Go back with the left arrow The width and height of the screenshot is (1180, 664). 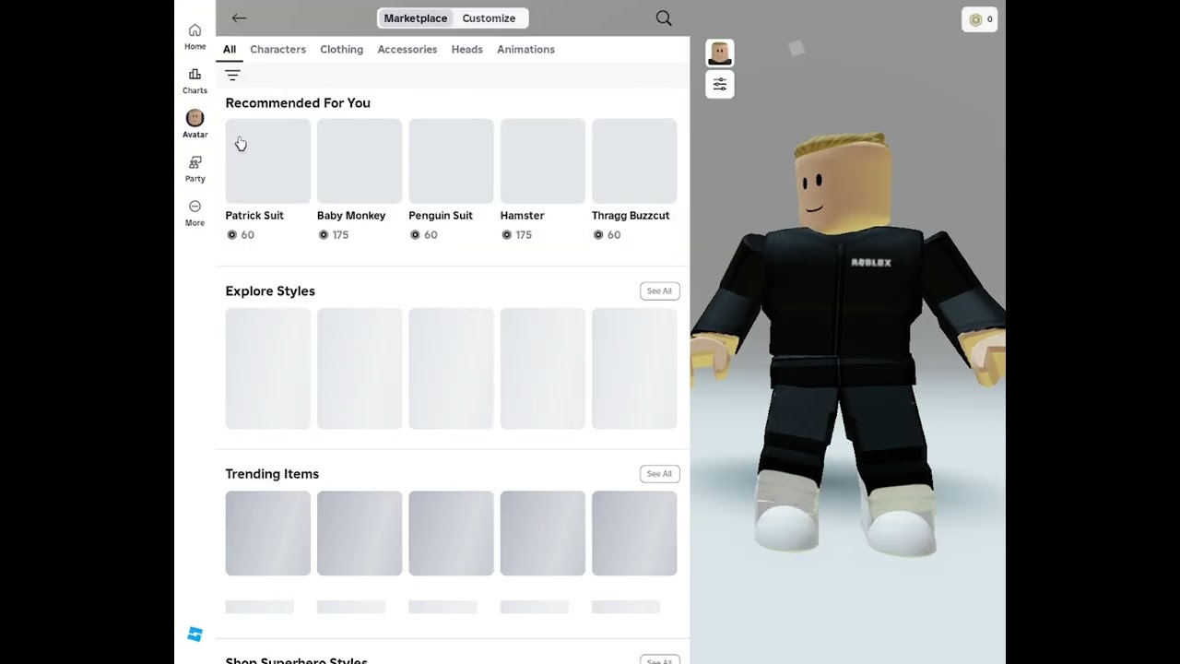(x=239, y=18)
